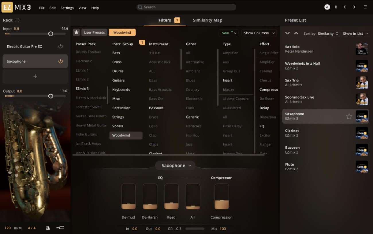This screenshot has width=373, height=234.
Task: Click the User Presets button
Action: [x=94, y=32]
